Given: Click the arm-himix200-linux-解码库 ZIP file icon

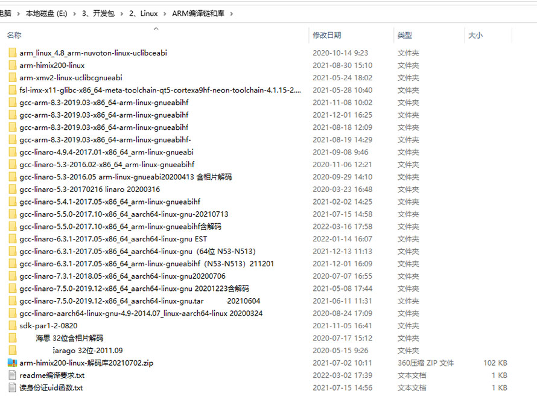Looking at the screenshot, I should point(13,363).
